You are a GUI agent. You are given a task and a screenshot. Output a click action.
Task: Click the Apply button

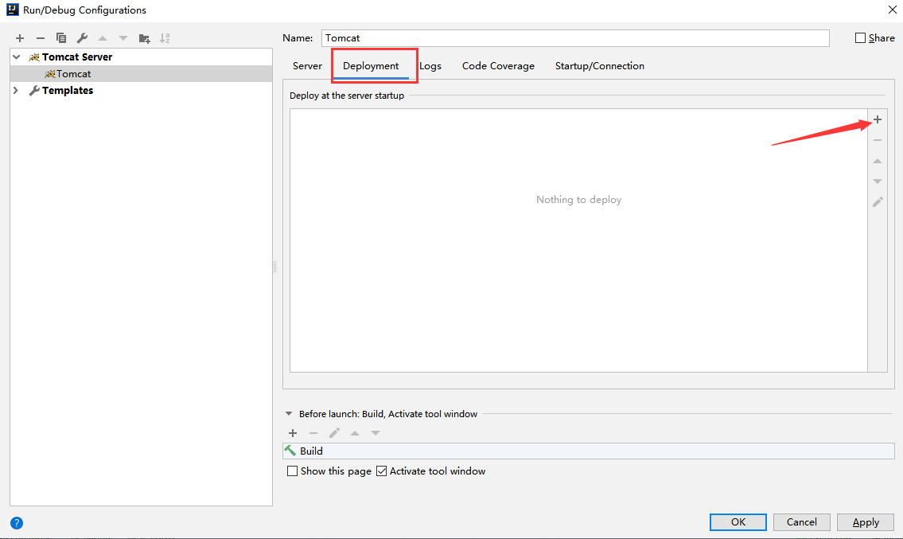[x=866, y=521]
